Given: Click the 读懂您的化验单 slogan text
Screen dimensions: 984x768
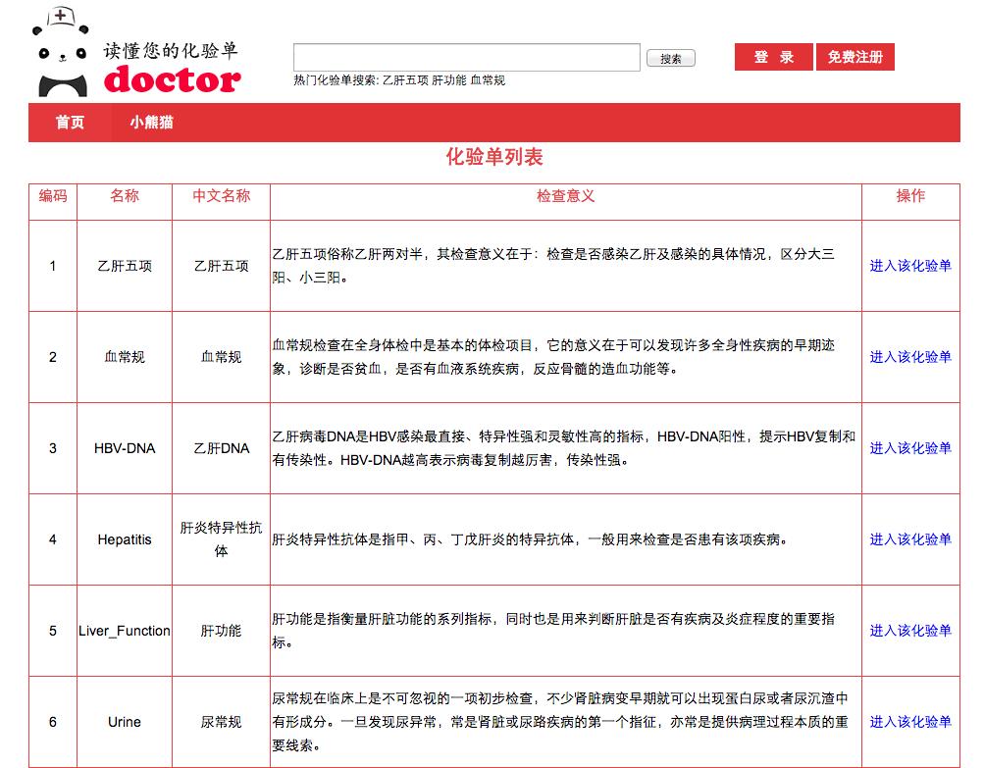Looking at the screenshot, I should [171, 50].
